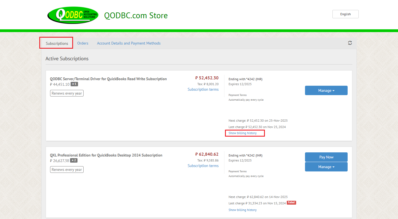
Task: Click the refresh icon at tab bar
Action: pos(350,43)
